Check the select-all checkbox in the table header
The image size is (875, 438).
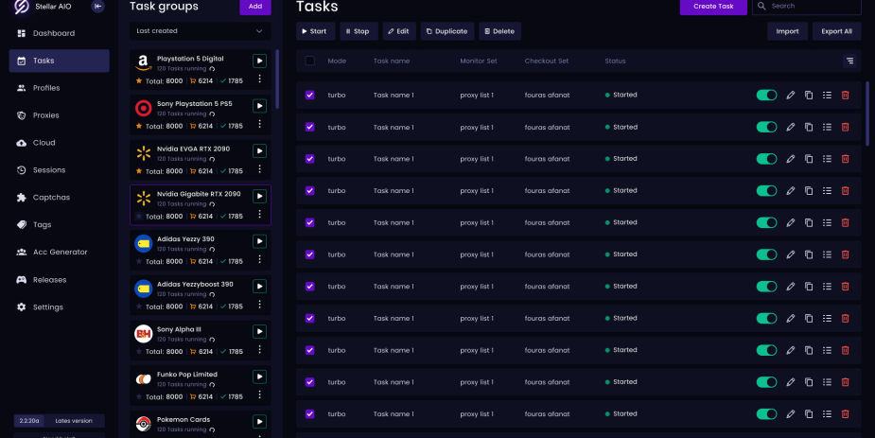pyautogui.click(x=309, y=61)
